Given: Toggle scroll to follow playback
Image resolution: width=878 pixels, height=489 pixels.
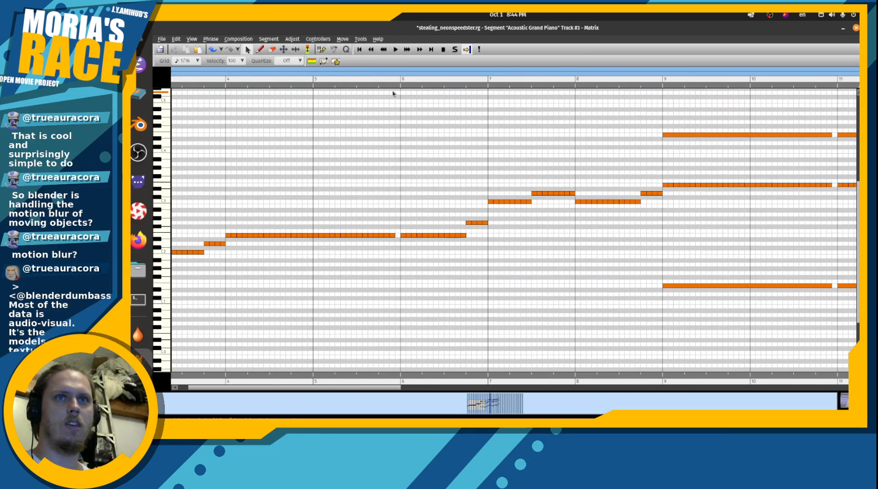Looking at the screenshot, I should tap(467, 49).
